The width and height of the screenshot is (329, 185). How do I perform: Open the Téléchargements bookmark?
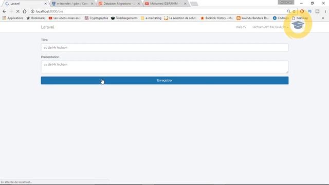124,18
